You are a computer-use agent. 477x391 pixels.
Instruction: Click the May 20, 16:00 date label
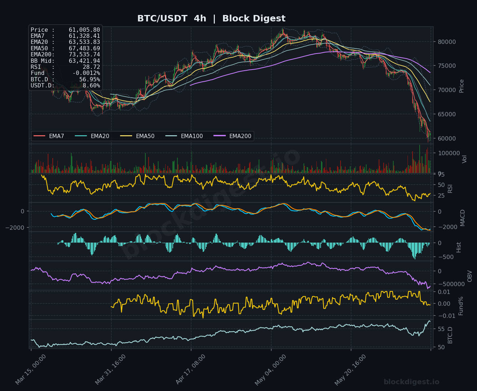pos(350,370)
